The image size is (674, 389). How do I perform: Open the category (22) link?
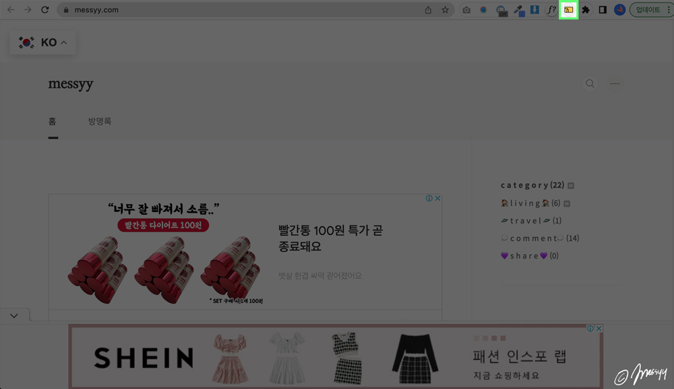pyautogui.click(x=532, y=185)
